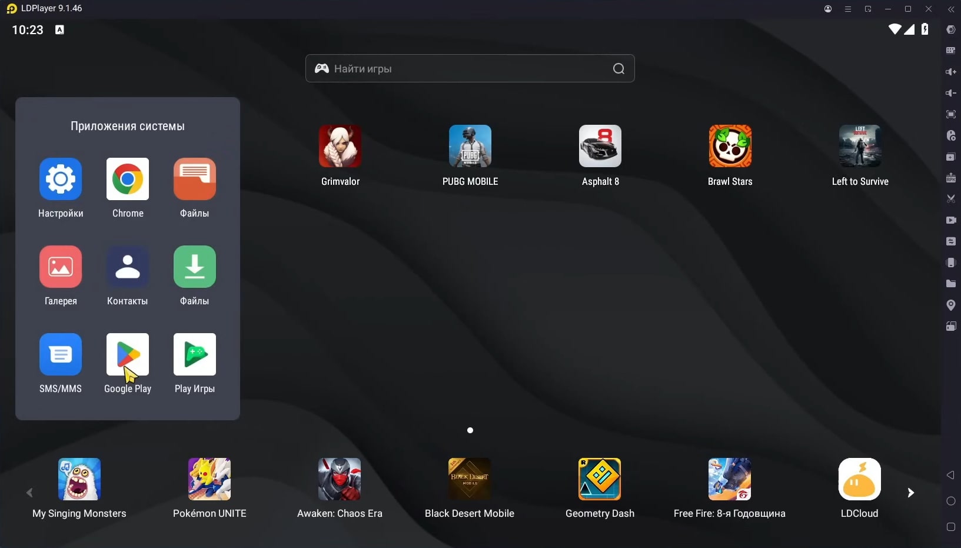Toggle fullscreen from the sidebar
The width and height of the screenshot is (961, 548).
(950, 114)
